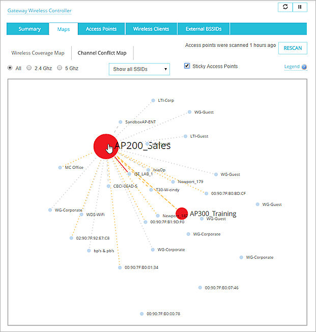Select the AP200_Sales red access point node
The height and width of the screenshot is (332, 316).
click(x=105, y=146)
